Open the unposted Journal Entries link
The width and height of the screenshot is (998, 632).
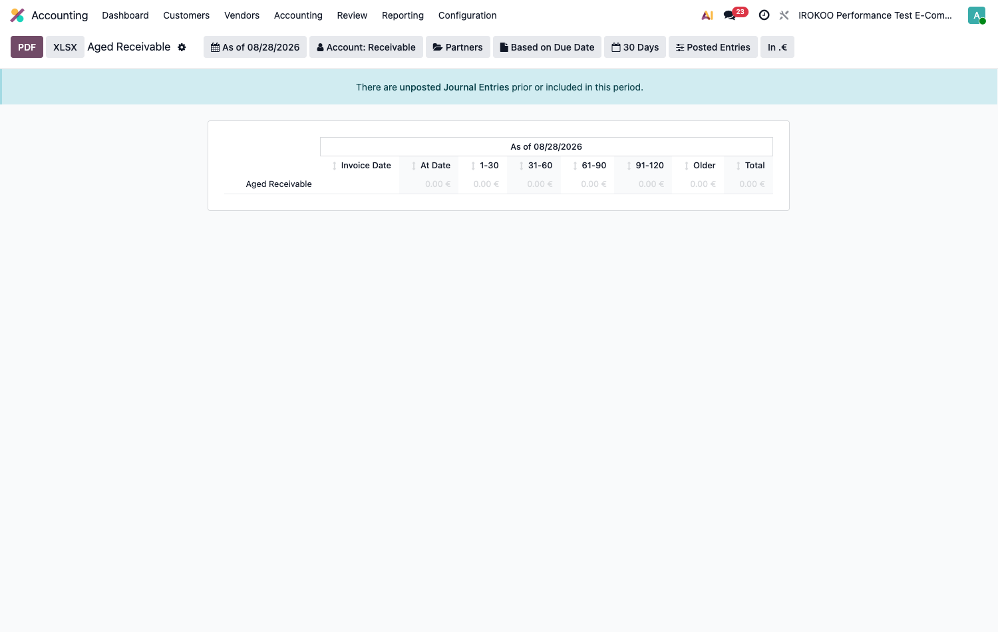[x=454, y=87]
